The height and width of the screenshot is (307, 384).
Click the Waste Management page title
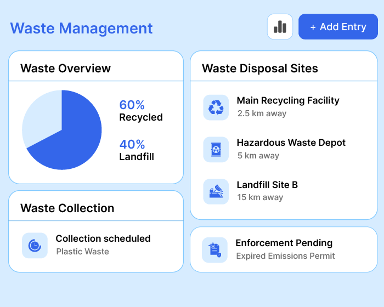tap(81, 28)
